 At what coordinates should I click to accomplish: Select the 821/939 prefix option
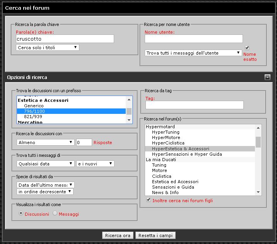71,117
